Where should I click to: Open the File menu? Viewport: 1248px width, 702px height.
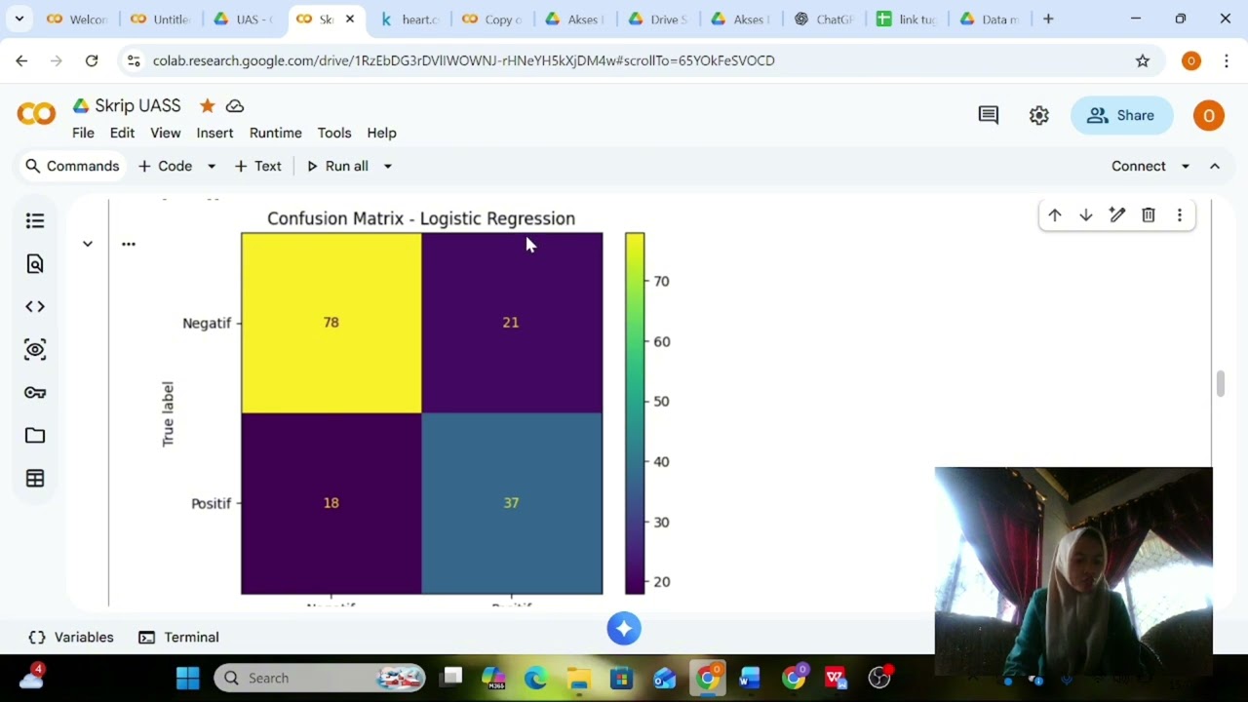click(83, 133)
